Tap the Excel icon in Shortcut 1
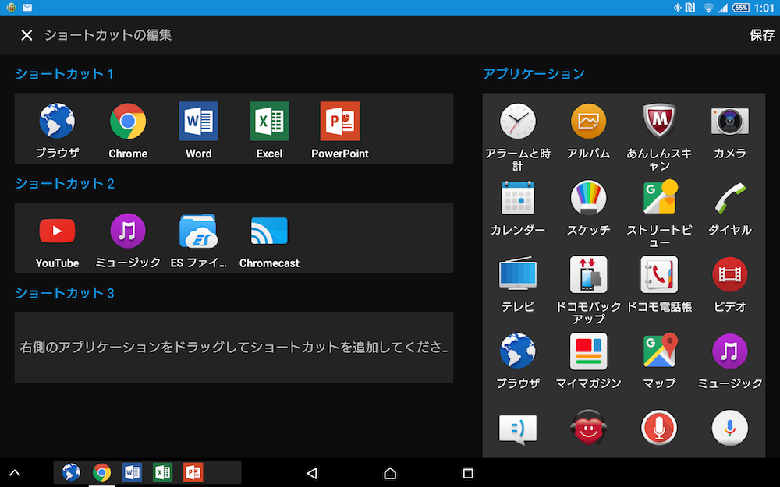 point(269,121)
